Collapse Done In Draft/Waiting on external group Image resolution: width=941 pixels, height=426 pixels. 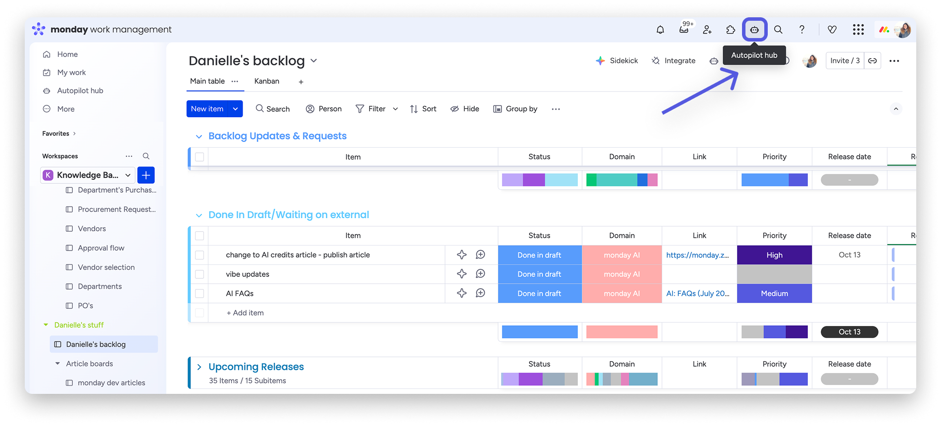(x=199, y=215)
